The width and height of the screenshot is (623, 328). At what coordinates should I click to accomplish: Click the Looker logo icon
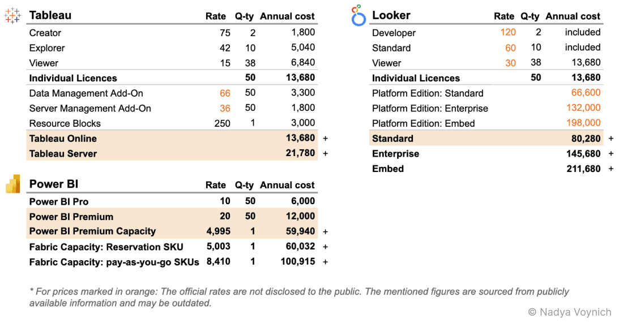[358, 16]
